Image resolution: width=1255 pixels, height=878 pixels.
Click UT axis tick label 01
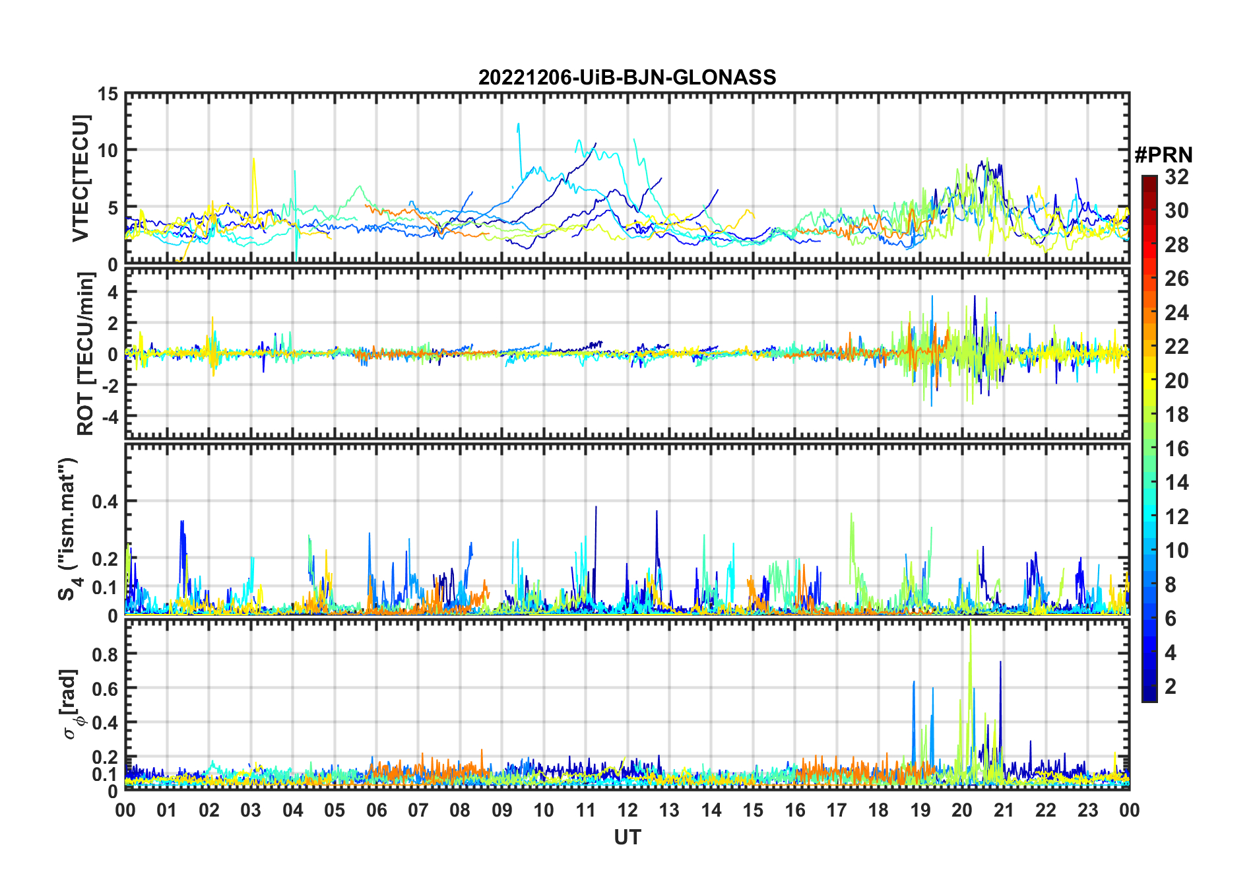[x=167, y=810]
